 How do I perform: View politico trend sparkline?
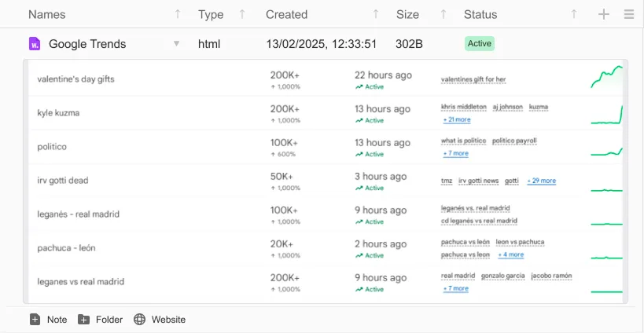click(x=606, y=152)
